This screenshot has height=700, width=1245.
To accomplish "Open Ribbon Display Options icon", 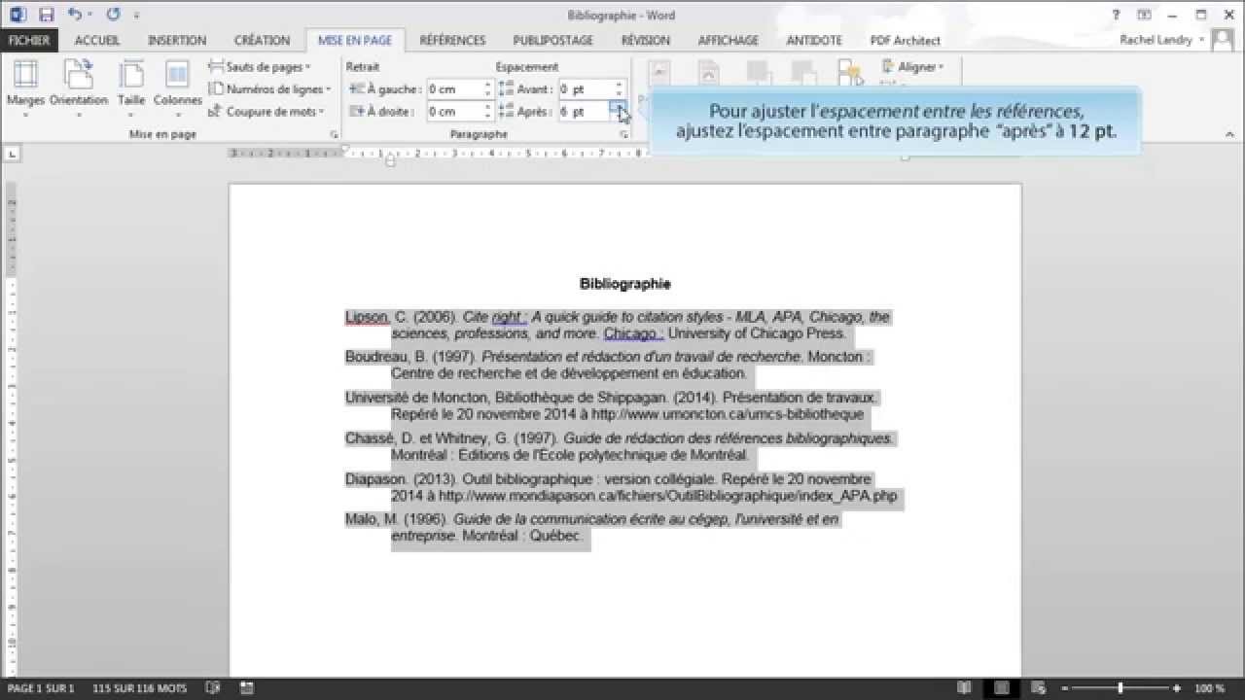I will pyautogui.click(x=1144, y=15).
